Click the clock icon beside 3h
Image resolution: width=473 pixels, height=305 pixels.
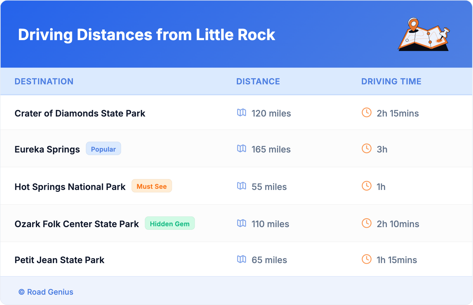(x=367, y=149)
